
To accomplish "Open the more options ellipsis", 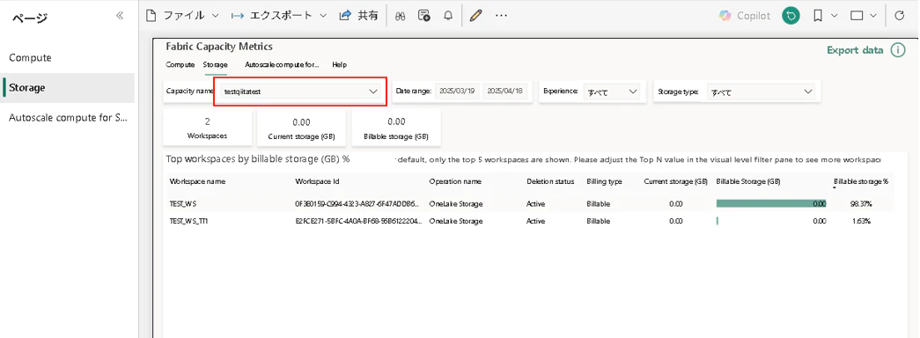I will pyautogui.click(x=500, y=16).
